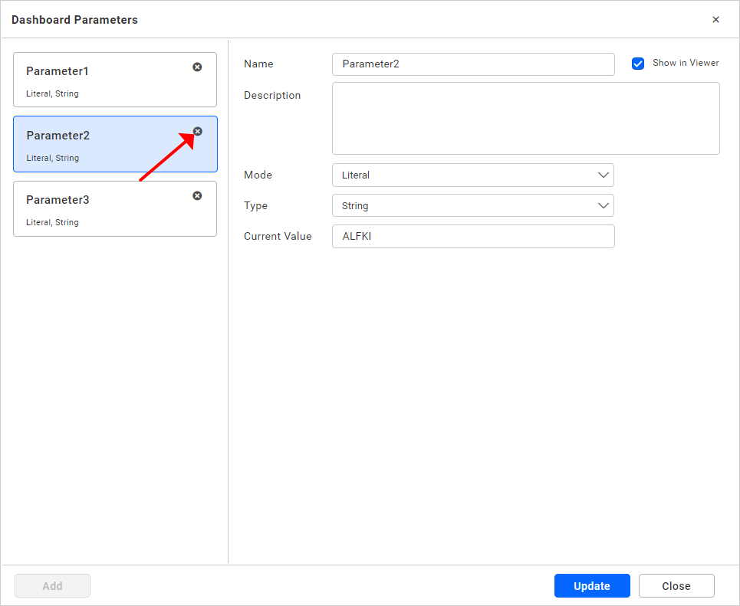
Task: Edit the Current Value ALFKI field
Action: [x=473, y=236]
